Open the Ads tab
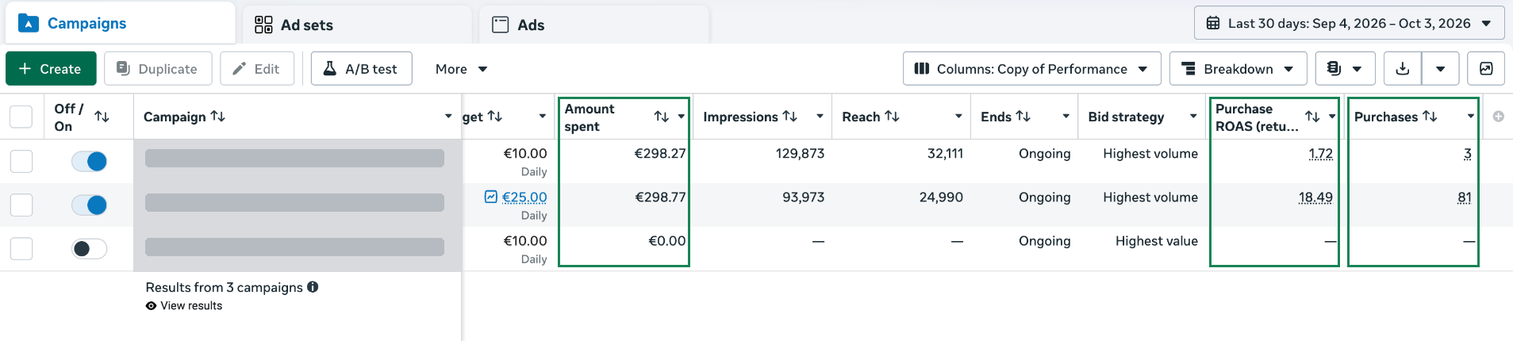The width and height of the screenshot is (1513, 341). click(x=594, y=25)
